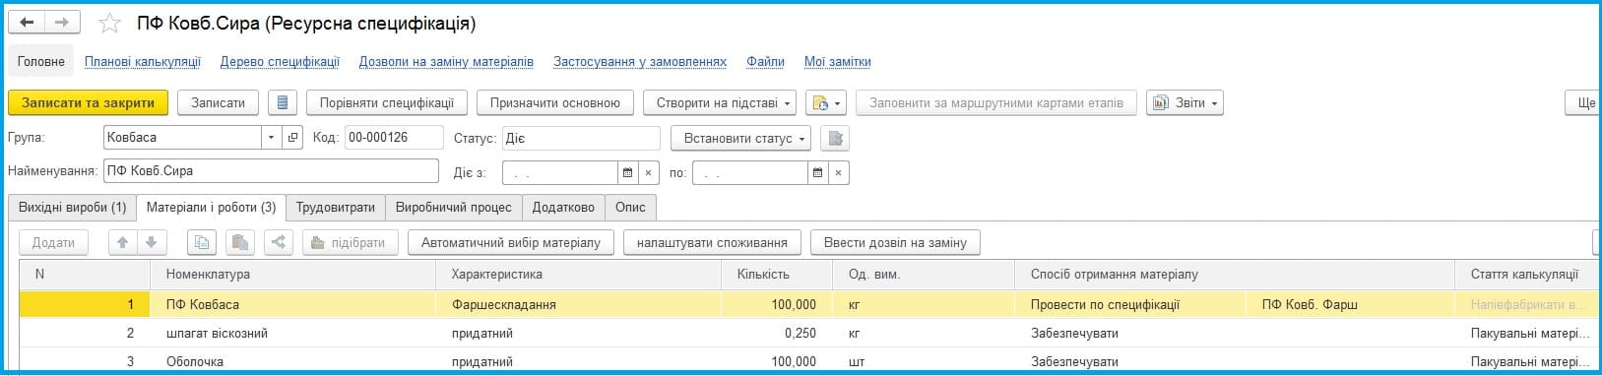The height and width of the screenshot is (376, 1602).
Task: Click the Додати button
Action: (x=53, y=242)
